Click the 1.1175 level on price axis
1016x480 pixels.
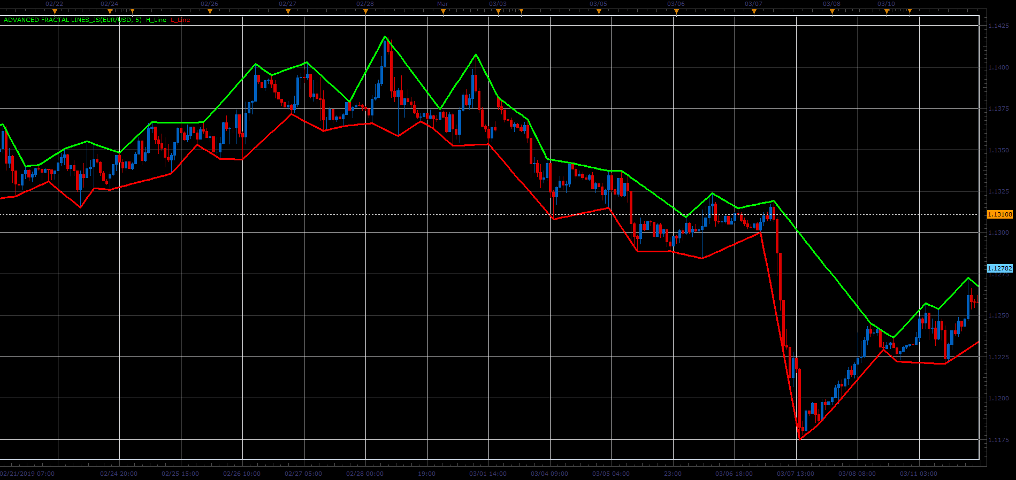tap(999, 440)
